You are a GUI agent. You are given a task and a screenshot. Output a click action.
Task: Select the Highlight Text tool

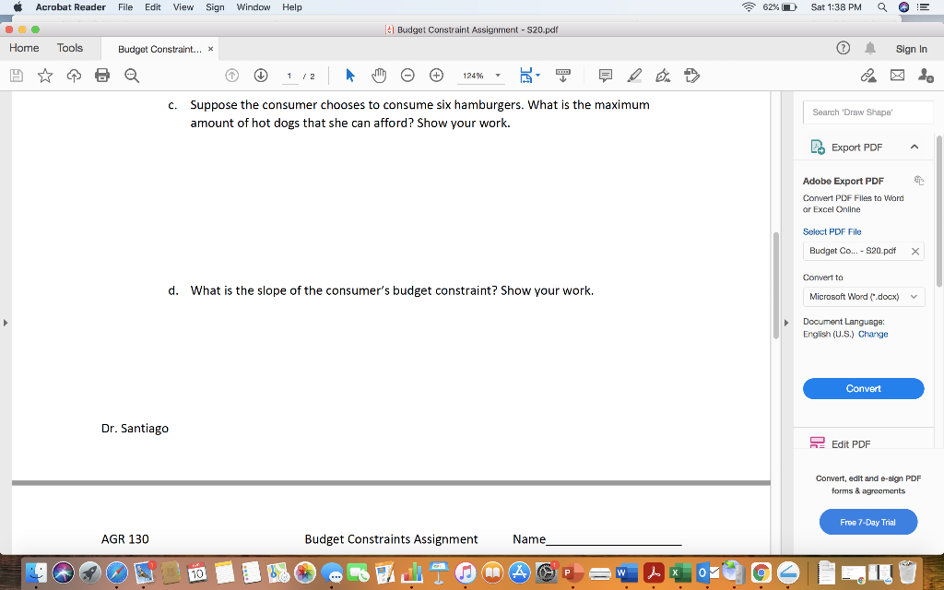coord(634,76)
